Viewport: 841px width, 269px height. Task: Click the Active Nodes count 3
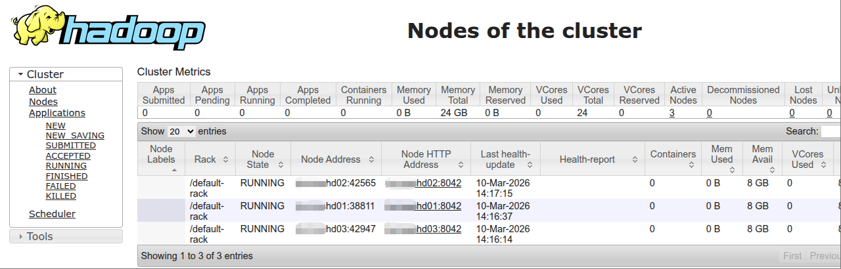tap(672, 112)
